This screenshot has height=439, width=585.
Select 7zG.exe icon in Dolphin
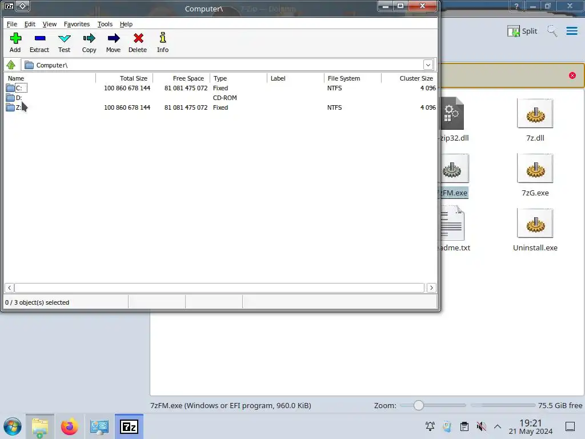click(x=535, y=169)
